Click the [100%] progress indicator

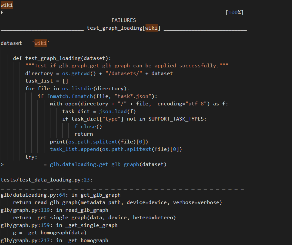[235, 12]
